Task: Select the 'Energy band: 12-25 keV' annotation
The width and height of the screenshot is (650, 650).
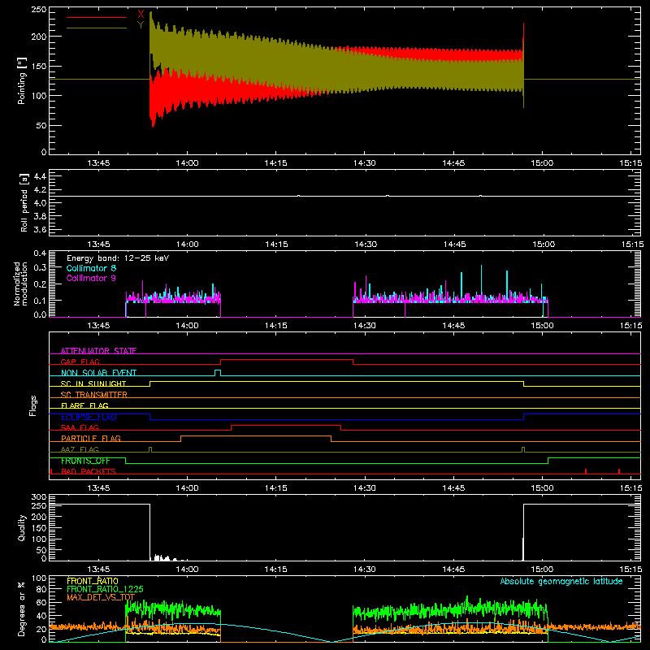Action: click(118, 258)
